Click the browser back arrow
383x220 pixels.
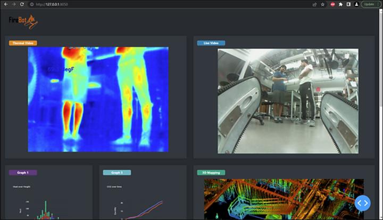pos(5,4)
